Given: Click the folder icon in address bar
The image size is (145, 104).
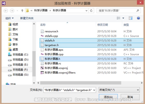Looking at the screenshot, I should (27, 11).
